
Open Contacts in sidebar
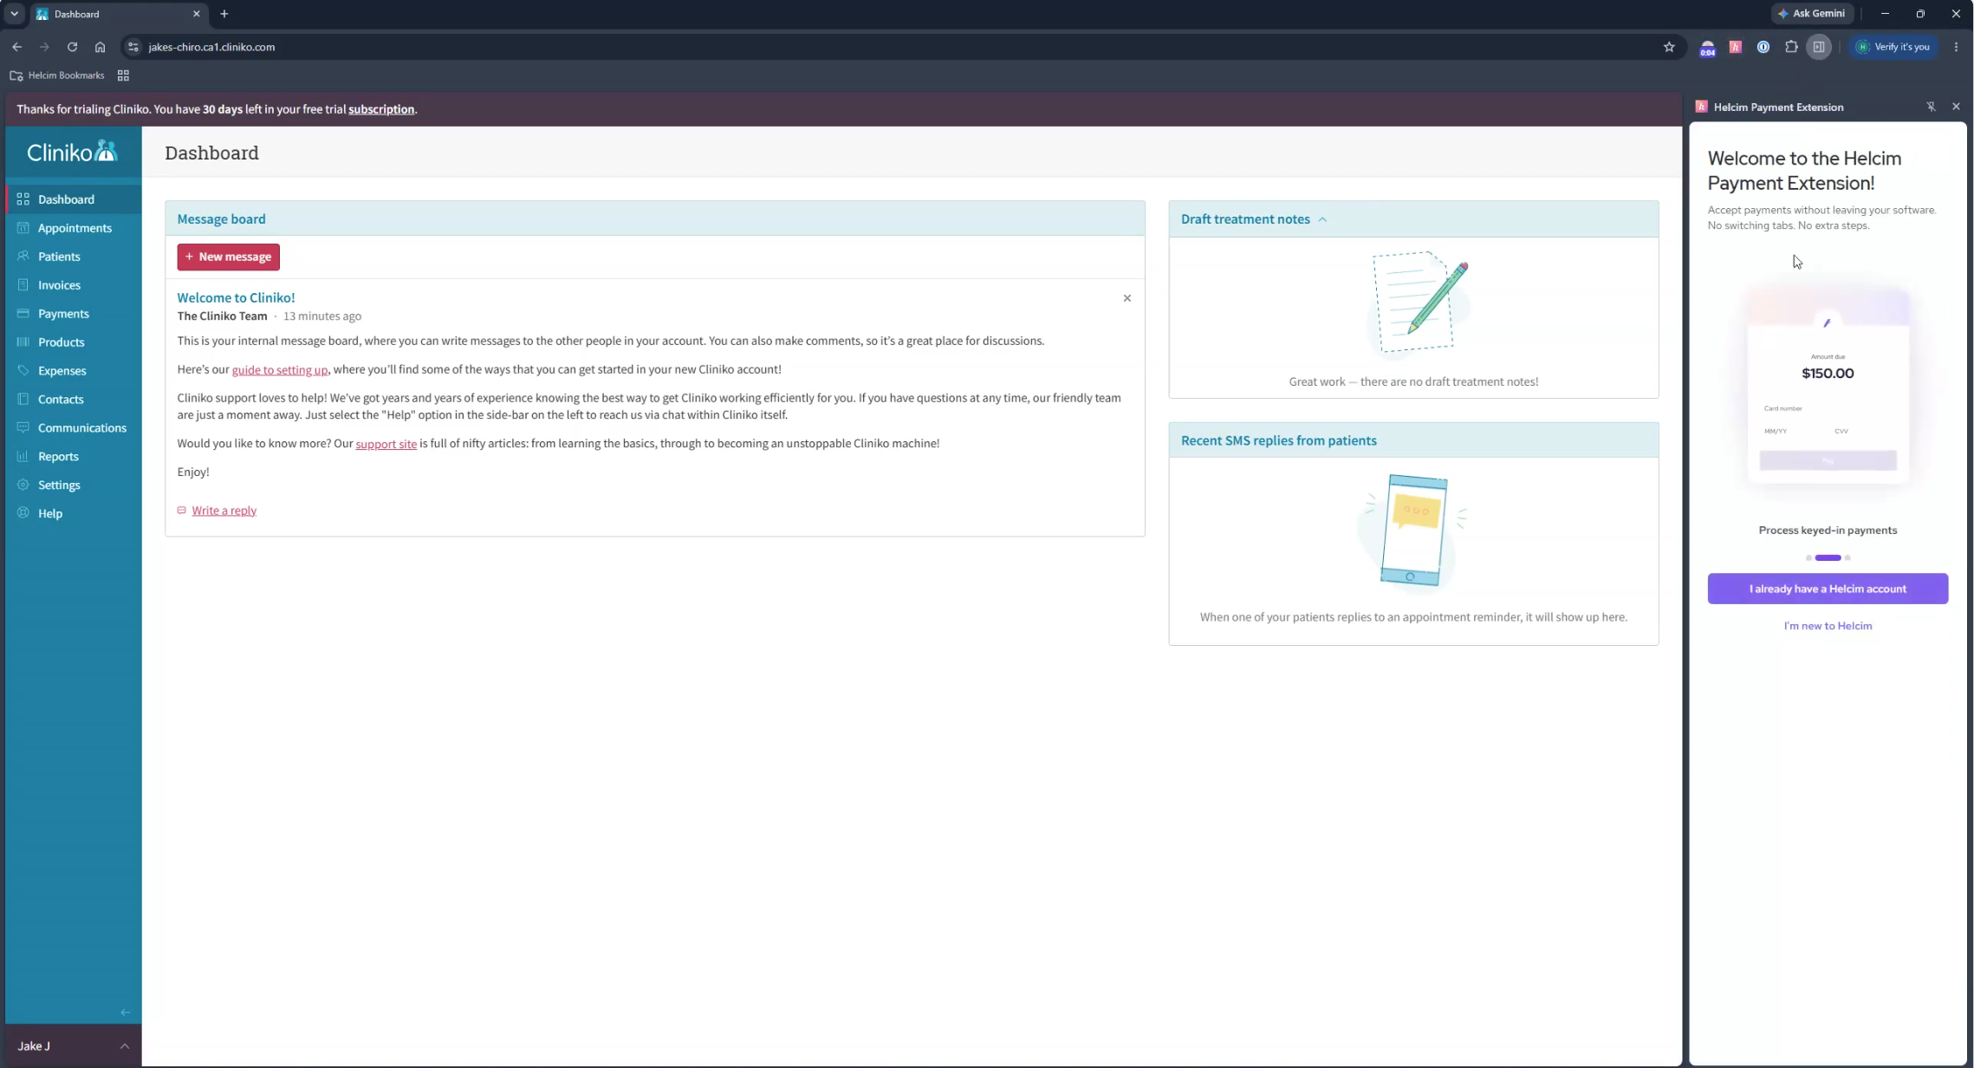point(74,400)
